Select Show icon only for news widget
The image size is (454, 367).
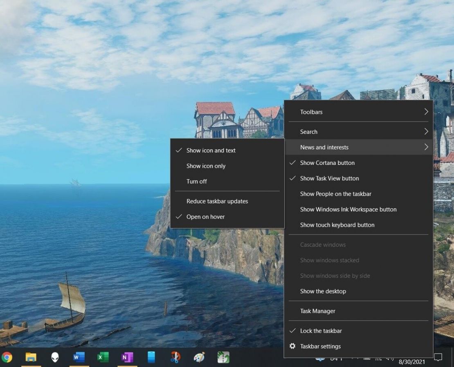pos(207,166)
